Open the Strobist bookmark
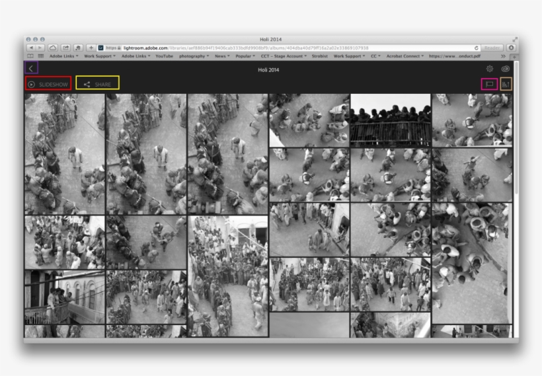Viewport: 542px width, 376px height. [319, 56]
